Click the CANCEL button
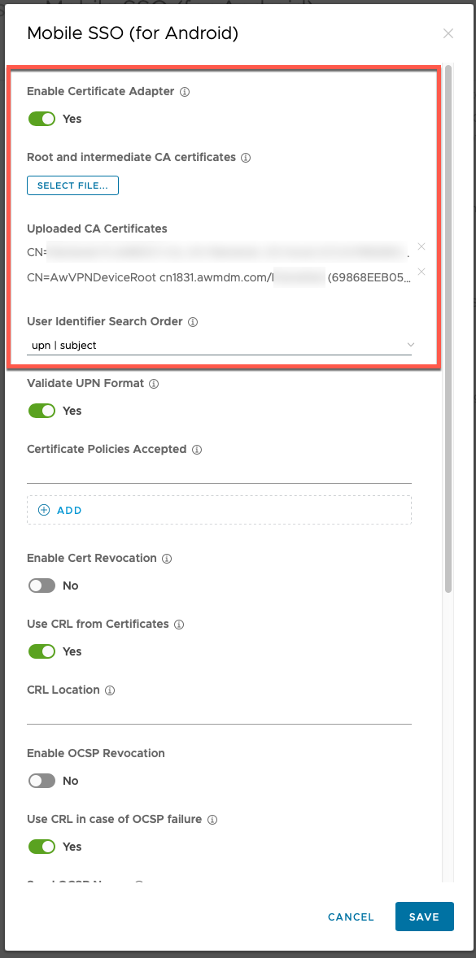 point(351,917)
